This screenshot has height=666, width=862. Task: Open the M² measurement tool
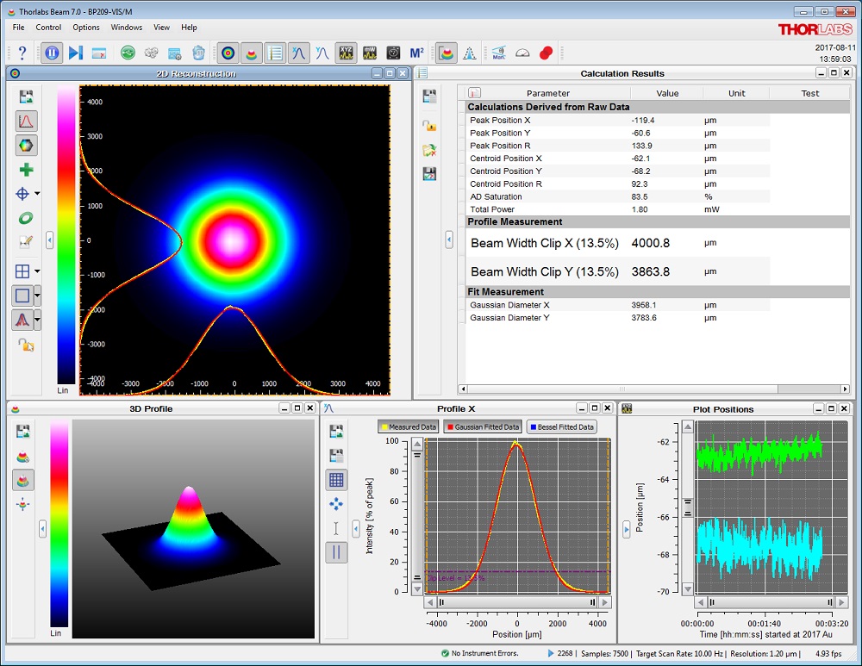[419, 53]
